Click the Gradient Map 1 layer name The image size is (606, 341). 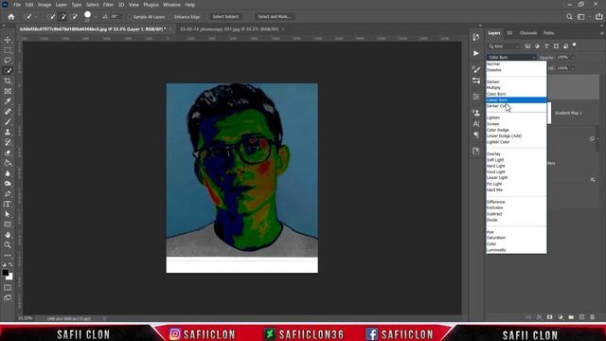point(568,113)
